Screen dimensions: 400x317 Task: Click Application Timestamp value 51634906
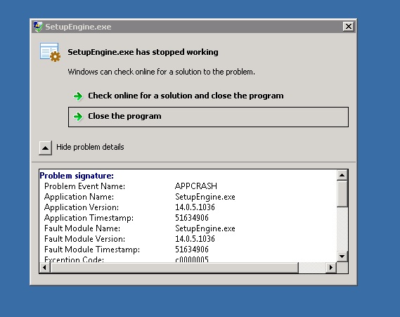pyautogui.click(x=192, y=218)
